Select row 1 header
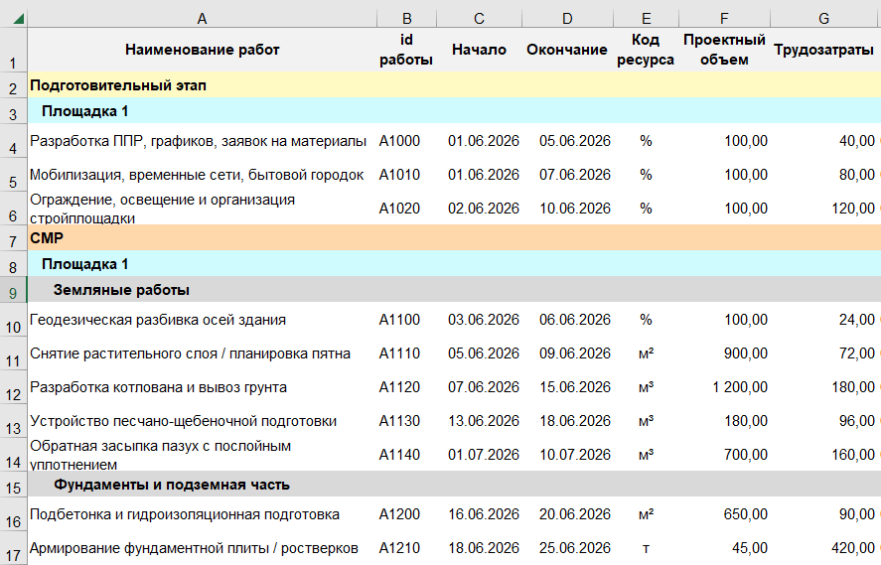Screen dimensions: 881x565 coord(14,50)
